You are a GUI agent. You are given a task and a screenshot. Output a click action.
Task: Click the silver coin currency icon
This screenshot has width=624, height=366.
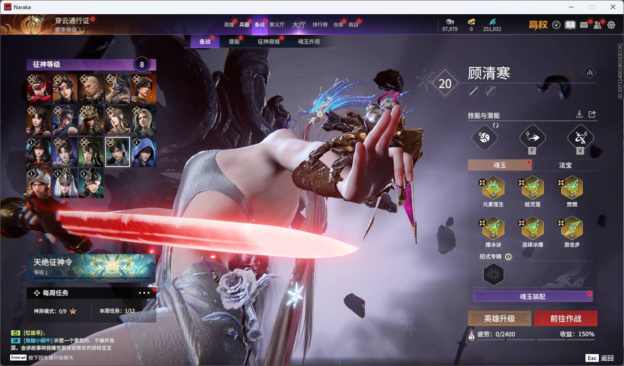pyautogui.click(x=450, y=22)
